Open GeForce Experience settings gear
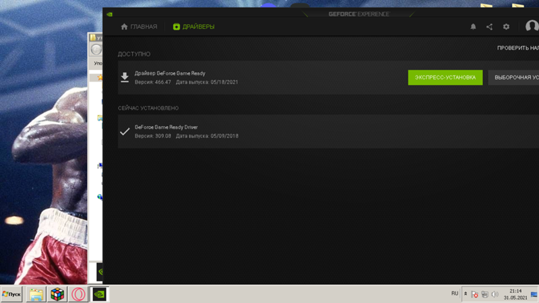 tap(506, 27)
